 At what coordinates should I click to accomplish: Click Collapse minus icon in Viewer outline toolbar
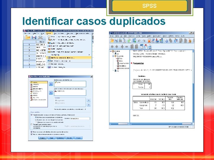(127, 47)
